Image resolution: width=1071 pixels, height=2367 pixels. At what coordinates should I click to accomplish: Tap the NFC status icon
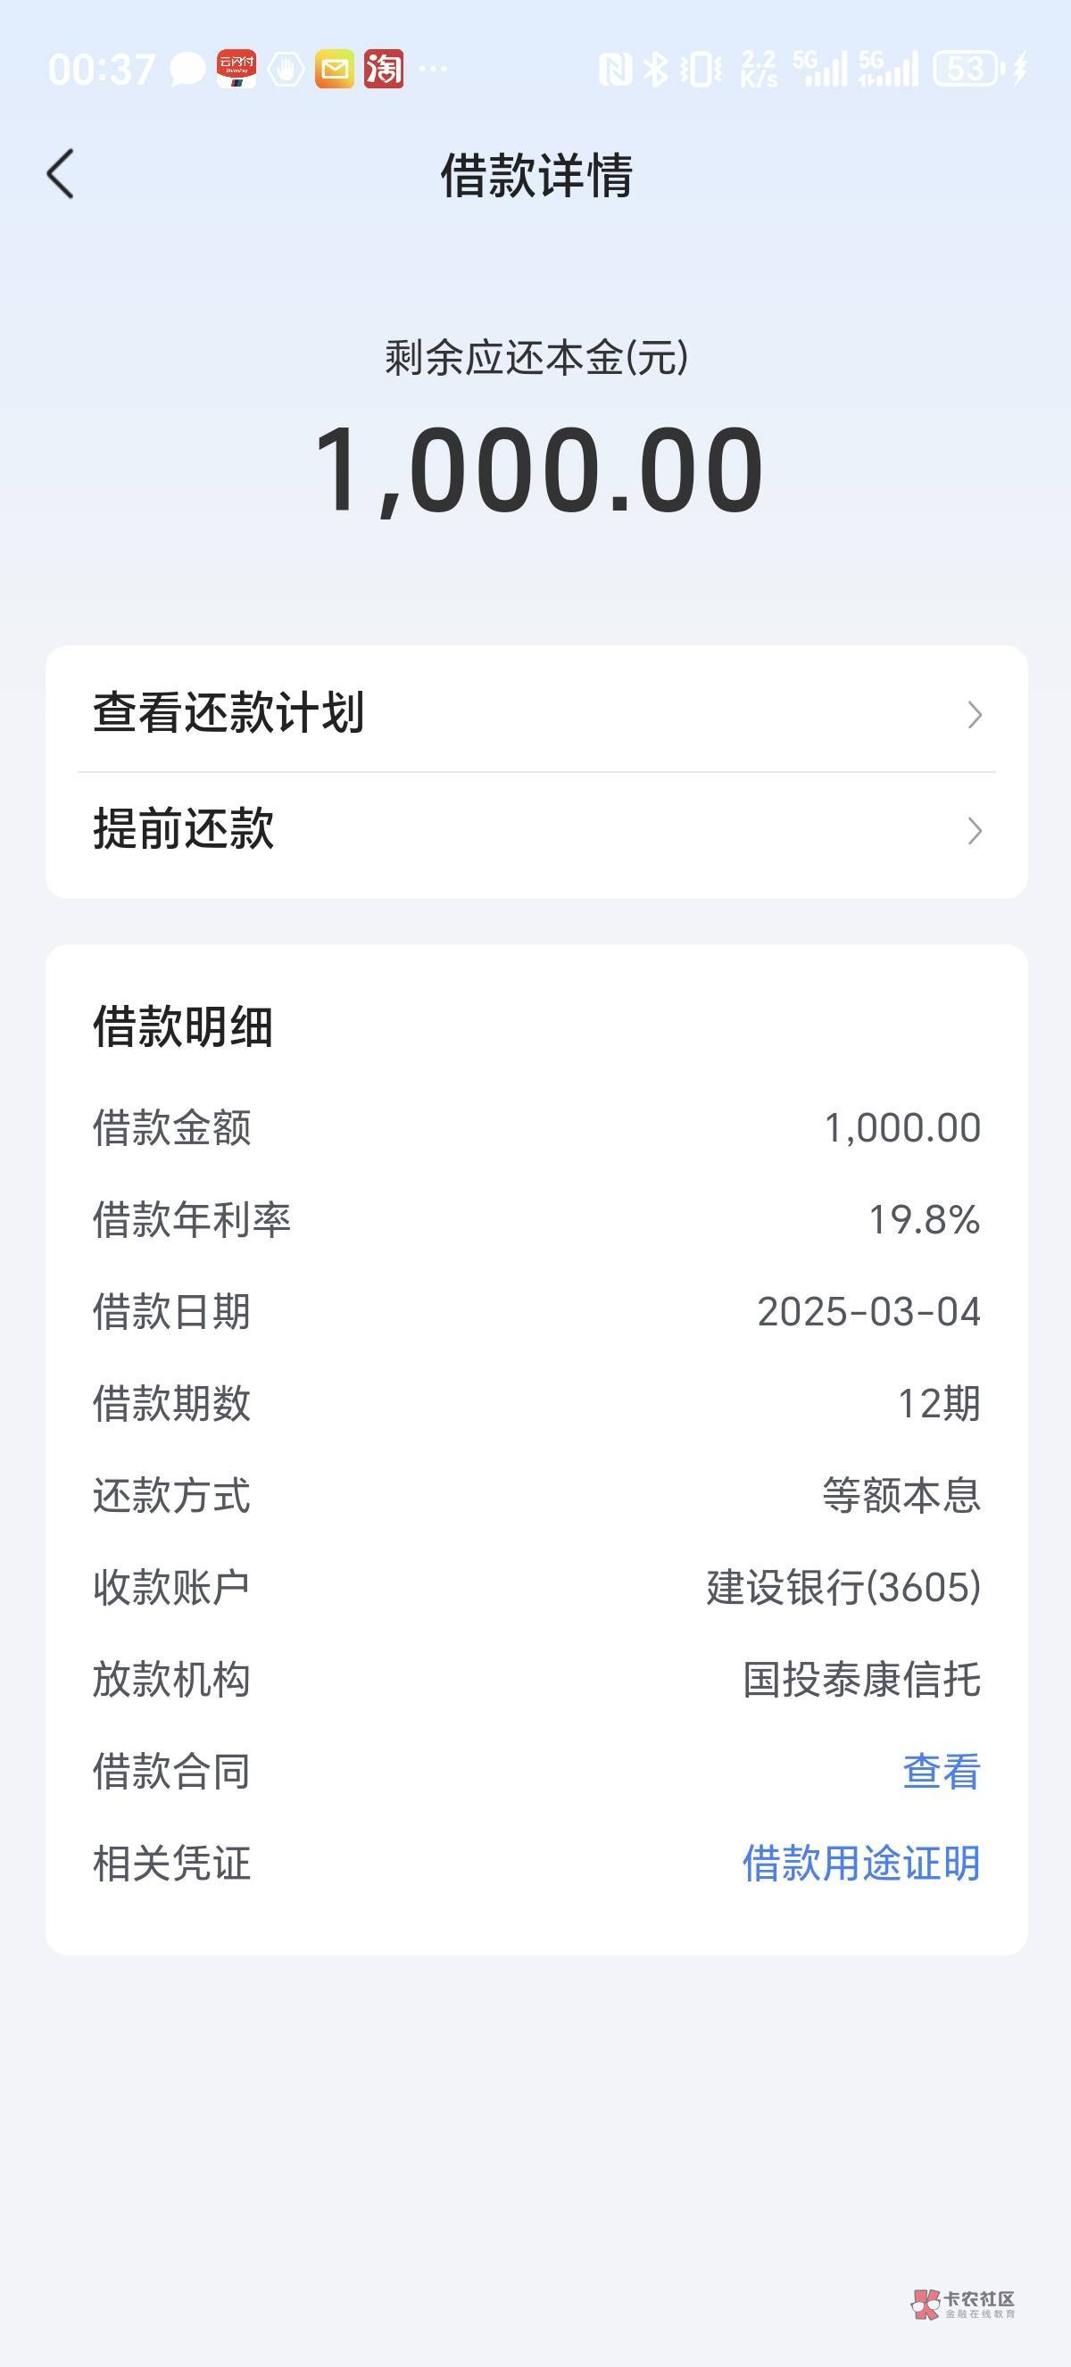click(615, 69)
